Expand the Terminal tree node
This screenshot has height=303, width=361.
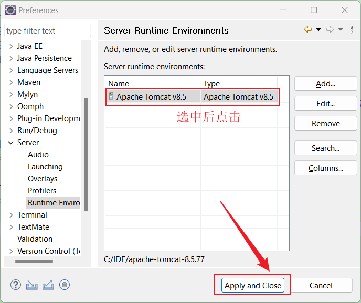[11, 215]
